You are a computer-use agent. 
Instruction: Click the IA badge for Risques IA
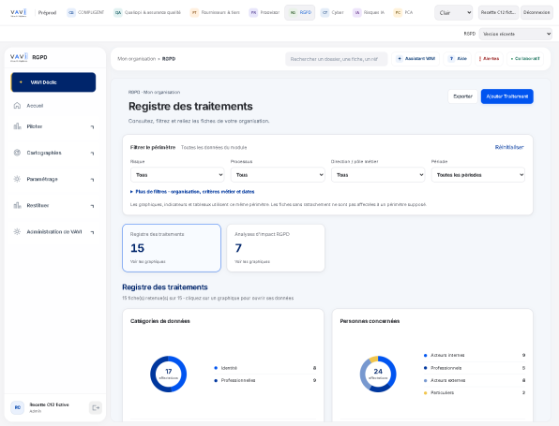coord(356,12)
